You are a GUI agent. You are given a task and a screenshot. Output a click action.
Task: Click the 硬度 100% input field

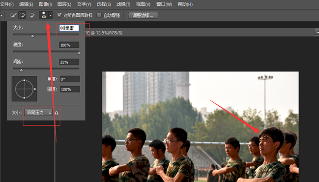pyautogui.click(x=69, y=45)
